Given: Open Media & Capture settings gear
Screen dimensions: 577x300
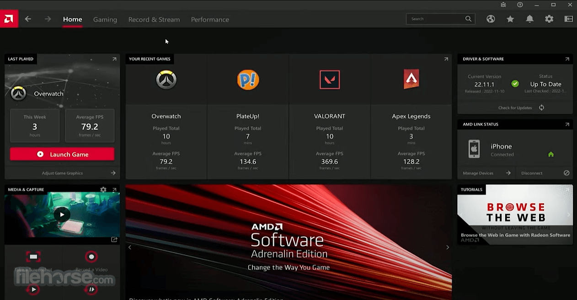Looking at the screenshot, I should 103,189.
